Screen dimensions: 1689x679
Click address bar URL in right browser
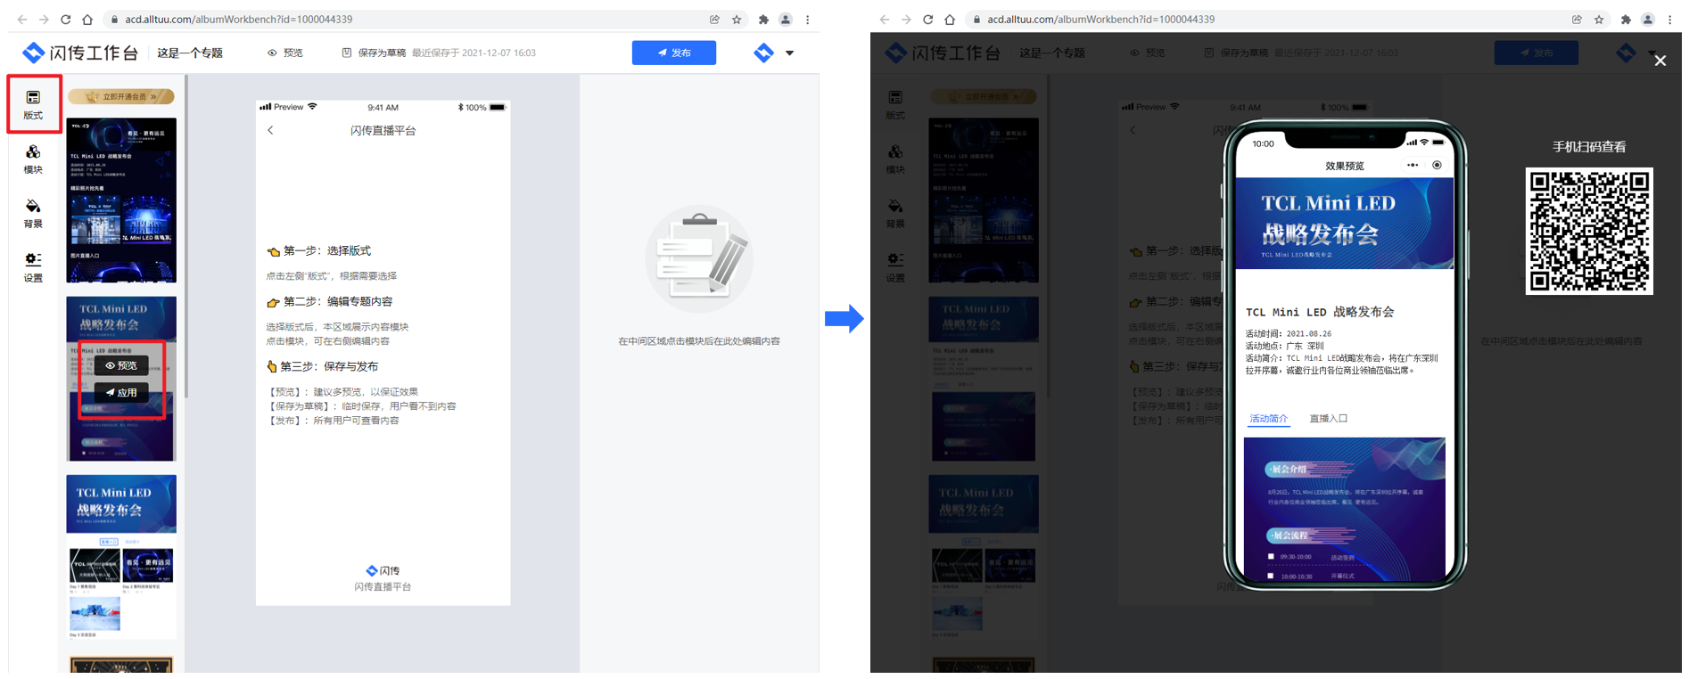click(1100, 19)
